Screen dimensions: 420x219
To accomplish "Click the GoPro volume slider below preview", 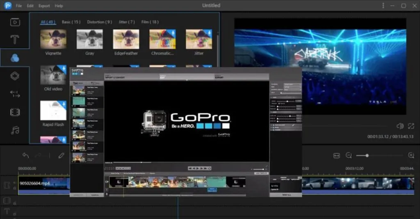I will [x=258, y=169].
